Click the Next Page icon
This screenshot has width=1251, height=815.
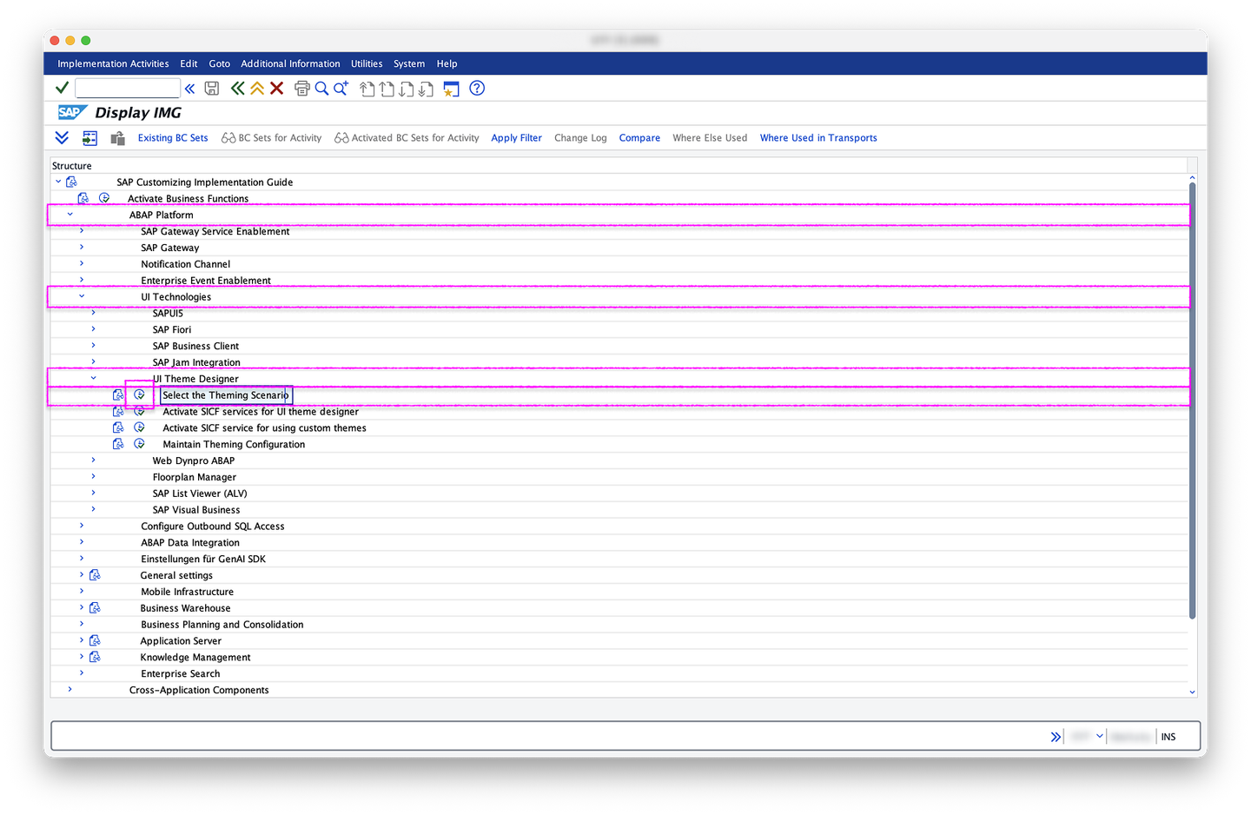407,89
